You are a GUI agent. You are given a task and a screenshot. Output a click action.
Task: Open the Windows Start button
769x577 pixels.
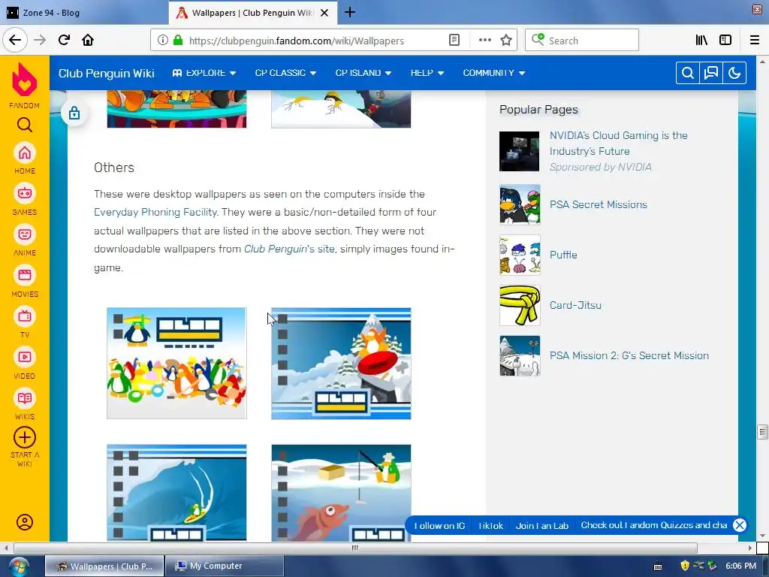17,566
